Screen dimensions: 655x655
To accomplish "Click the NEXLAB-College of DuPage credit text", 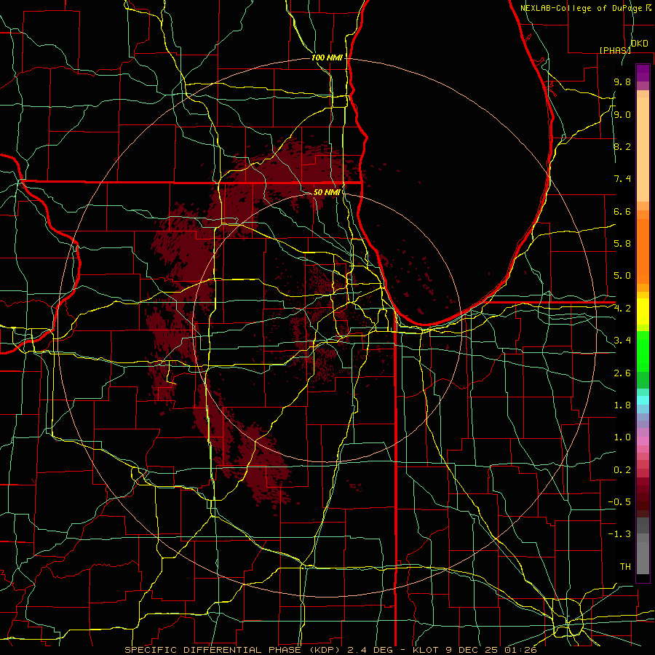I will 581,8.
